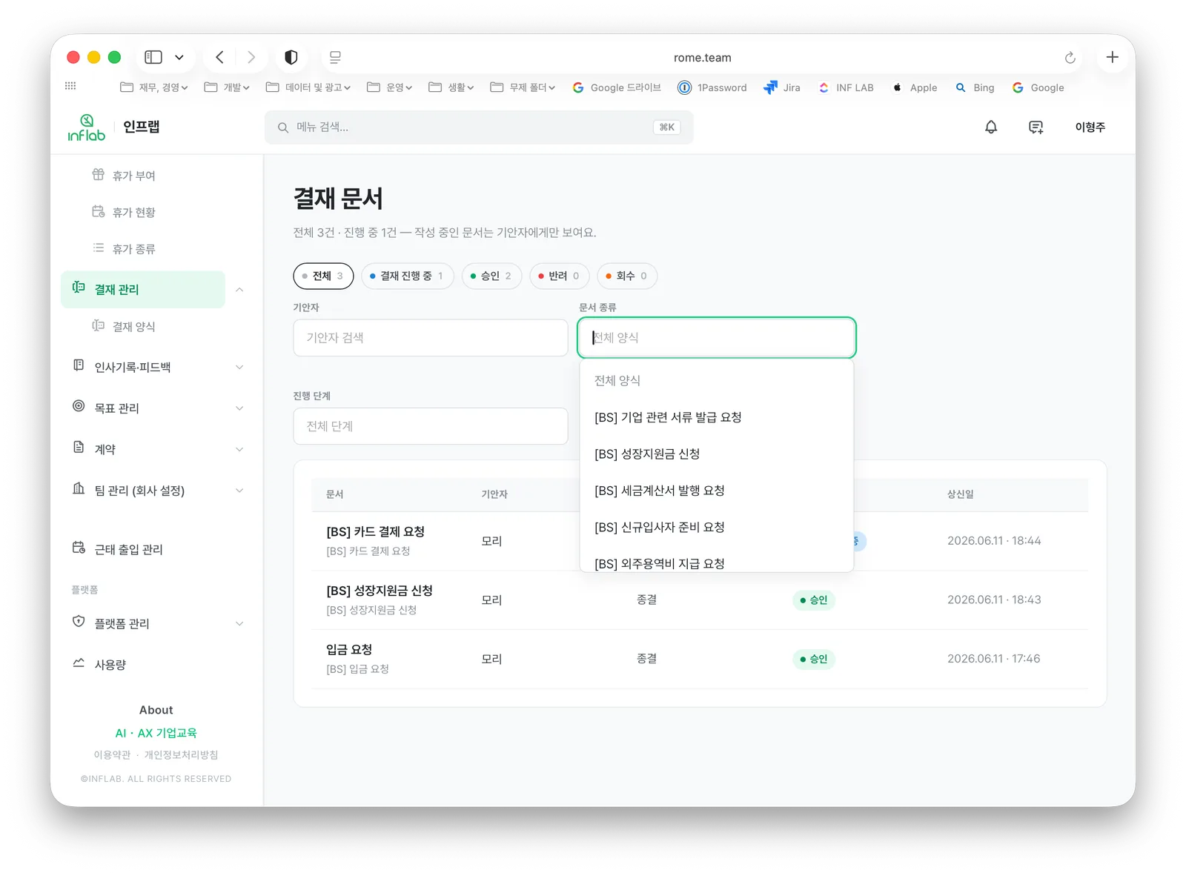
Task: Expand 계약 menu
Action: tap(157, 449)
